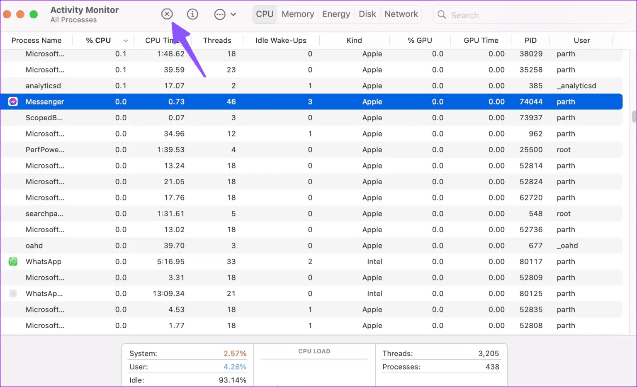Open the Disk tab

coord(367,14)
